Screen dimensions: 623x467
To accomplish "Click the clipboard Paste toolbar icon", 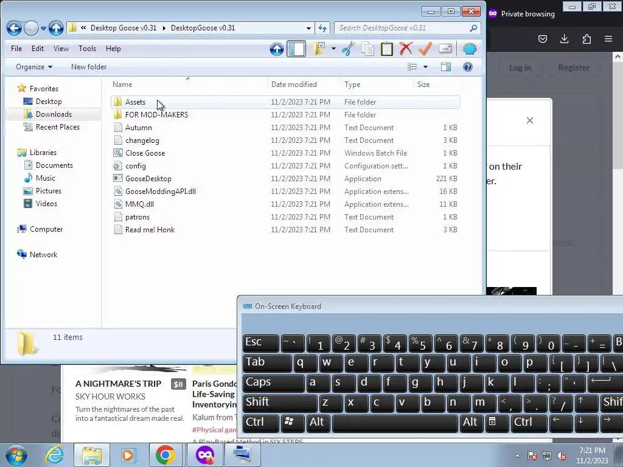I will point(386,49).
